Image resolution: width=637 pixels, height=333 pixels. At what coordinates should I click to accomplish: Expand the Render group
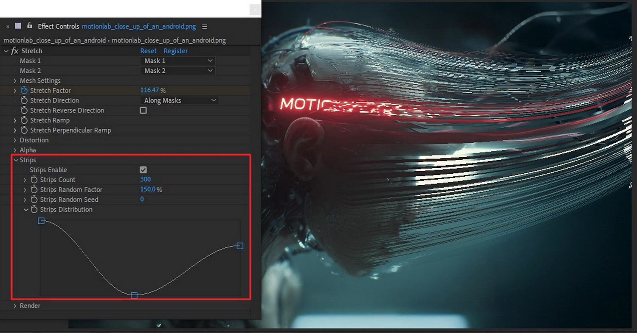[15, 306]
